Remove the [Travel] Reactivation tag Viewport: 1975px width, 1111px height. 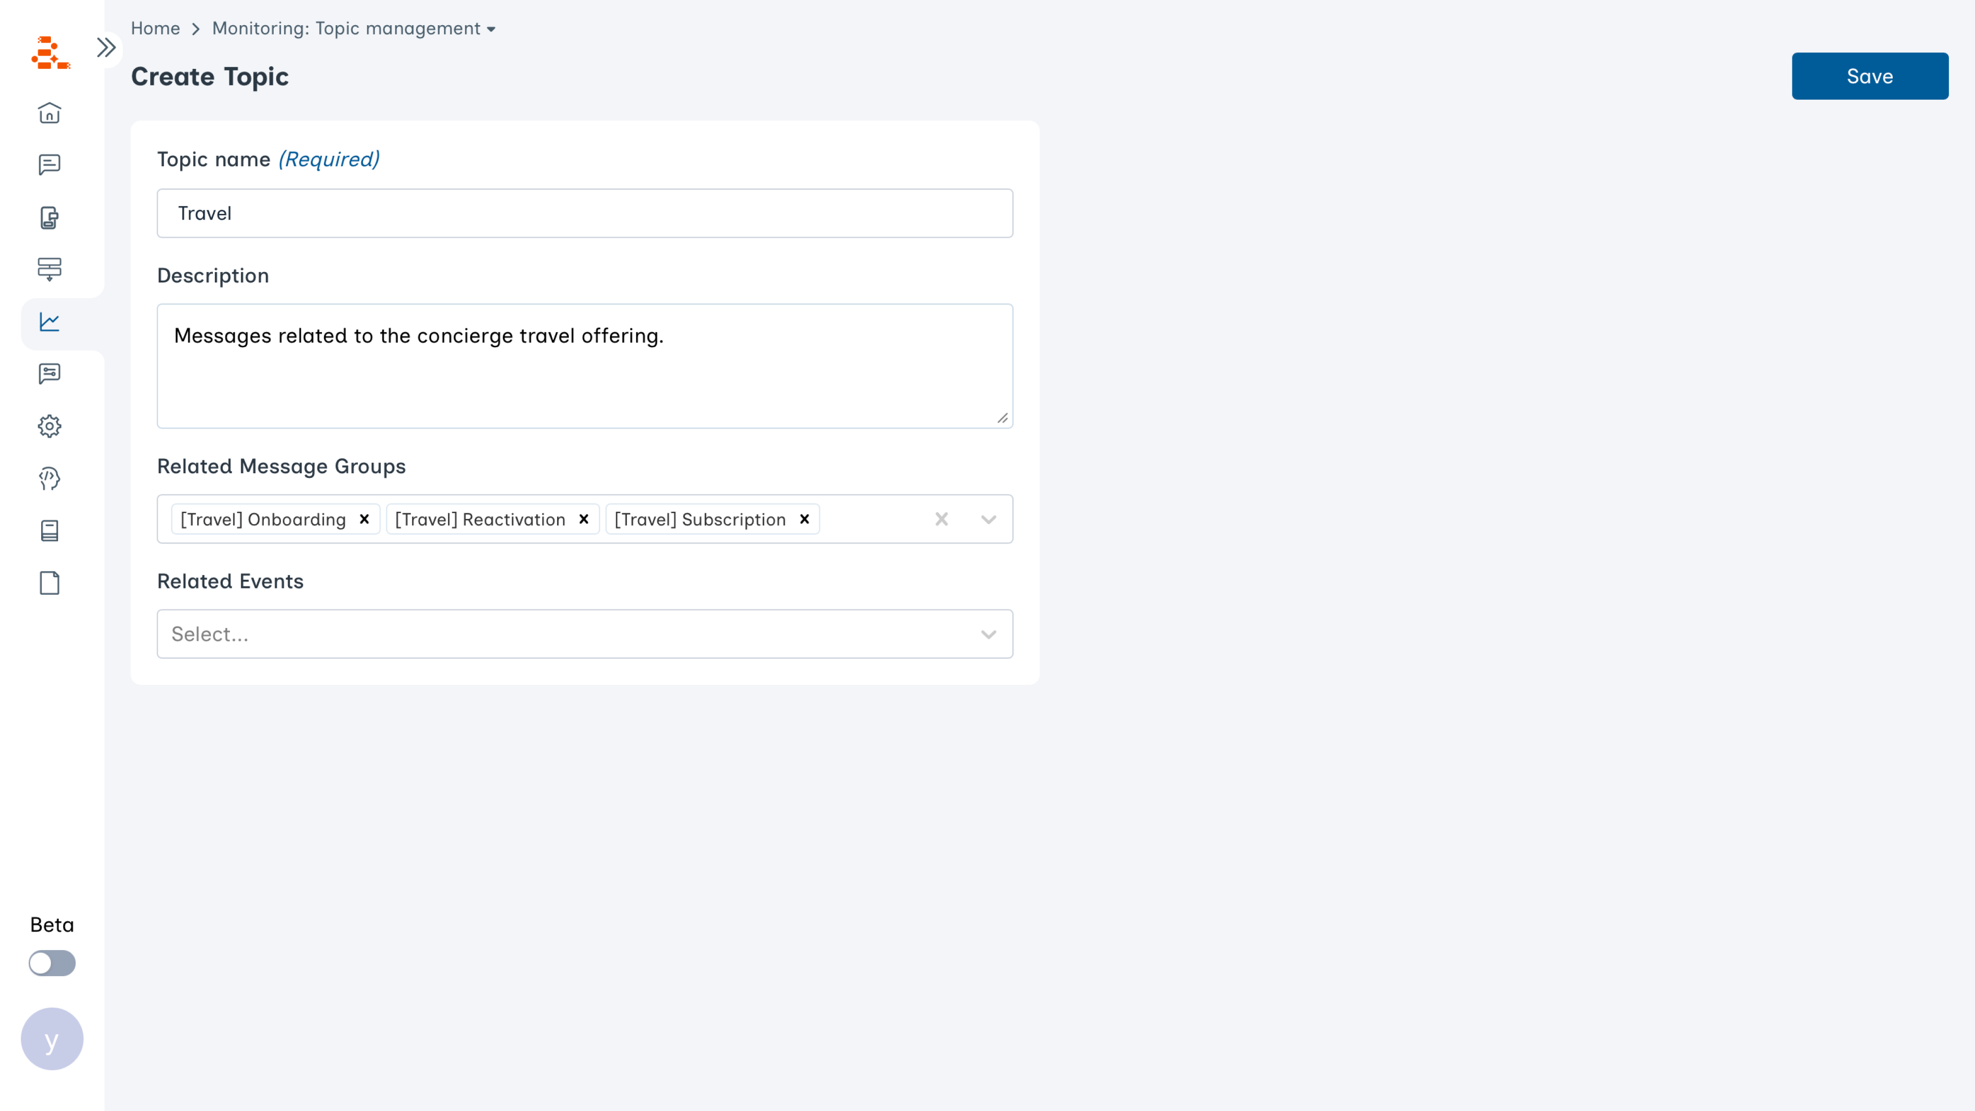[584, 519]
